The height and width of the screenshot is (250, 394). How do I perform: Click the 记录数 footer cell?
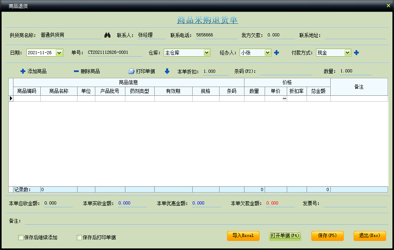point(27,190)
